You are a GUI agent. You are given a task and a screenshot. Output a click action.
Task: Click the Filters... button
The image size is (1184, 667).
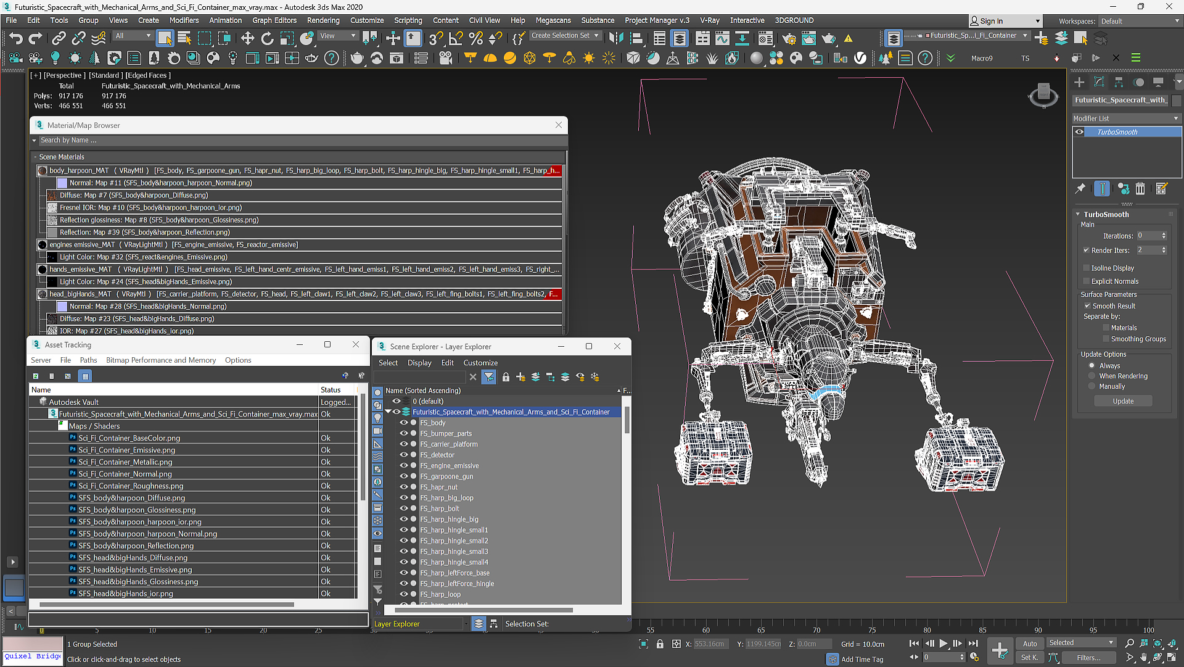[1088, 658]
